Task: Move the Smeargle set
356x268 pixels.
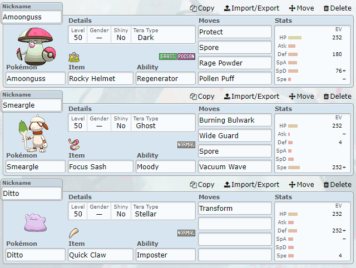Action: (301, 97)
